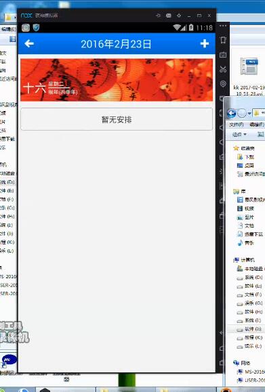
Task: Click Nox shake phone sidebar icon
Action: click(223, 40)
